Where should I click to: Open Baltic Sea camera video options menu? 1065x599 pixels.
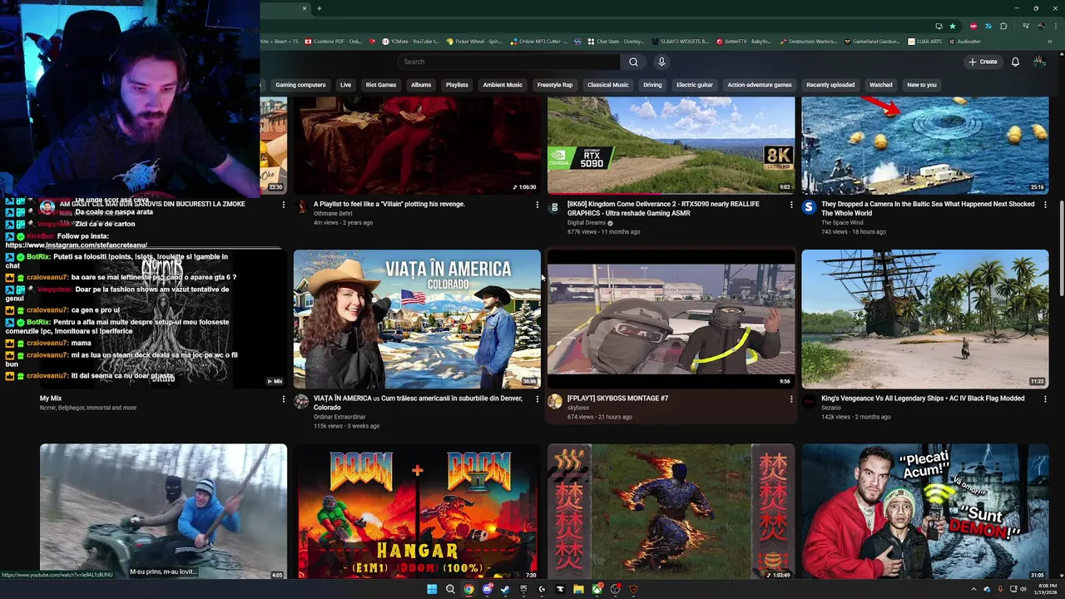click(x=1045, y=205)
